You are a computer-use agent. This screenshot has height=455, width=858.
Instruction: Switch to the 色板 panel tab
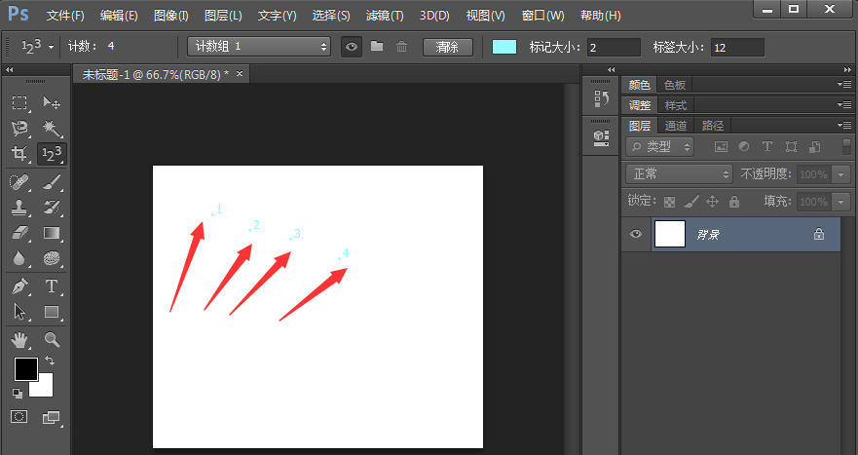674,86
